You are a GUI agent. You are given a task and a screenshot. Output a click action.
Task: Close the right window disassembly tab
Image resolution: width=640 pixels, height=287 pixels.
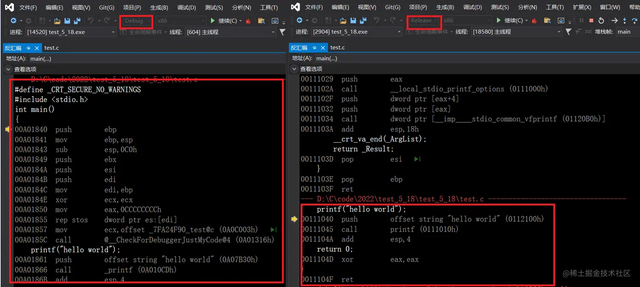[x=323, y=48]
